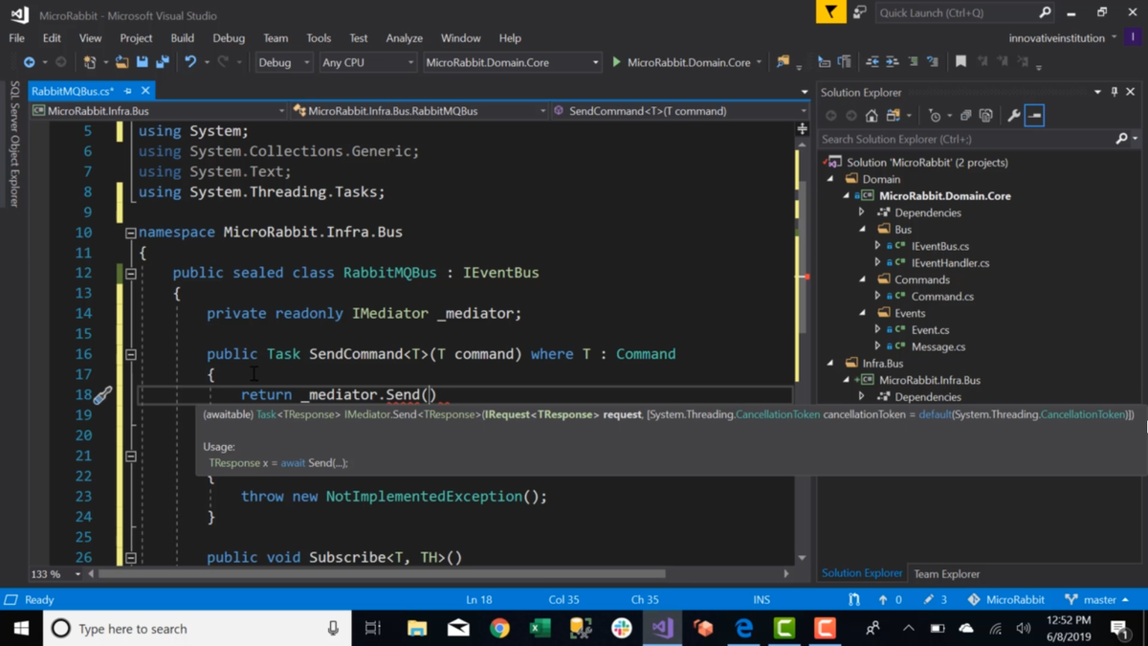The width and height of the screenshot is (1148, 646).
Task: Select Command.cs in Solution Explorer
Action: pyautogui.click(x=942, y=297)
